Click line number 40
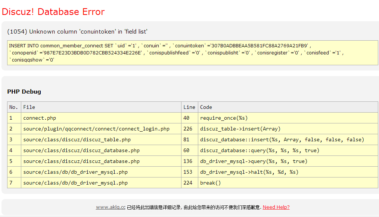The width and height of the screenshot is (379, 217). coord(190,118)
